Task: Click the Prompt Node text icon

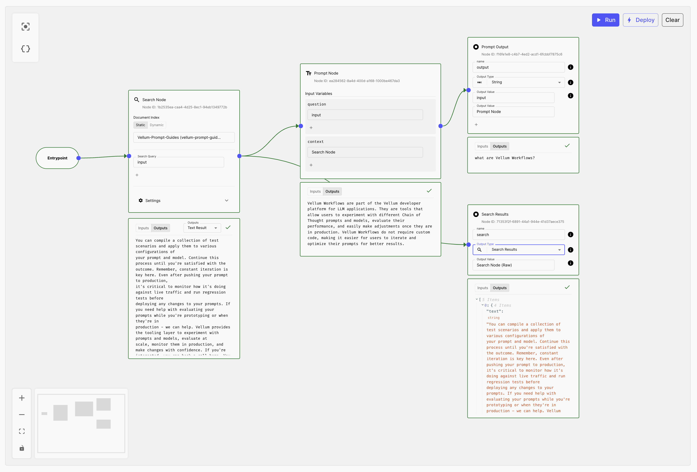Action: pos(309,73)
